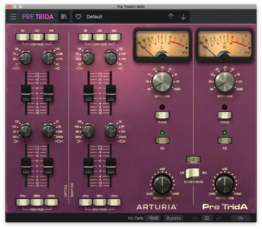Open the hamburger main menu
262x229 pixels.
pos(13,17)
